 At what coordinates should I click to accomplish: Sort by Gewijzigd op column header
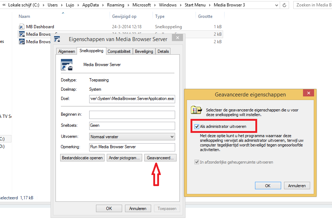[124, 16]
